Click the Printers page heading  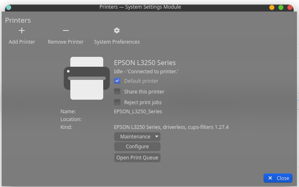[18, 20]
